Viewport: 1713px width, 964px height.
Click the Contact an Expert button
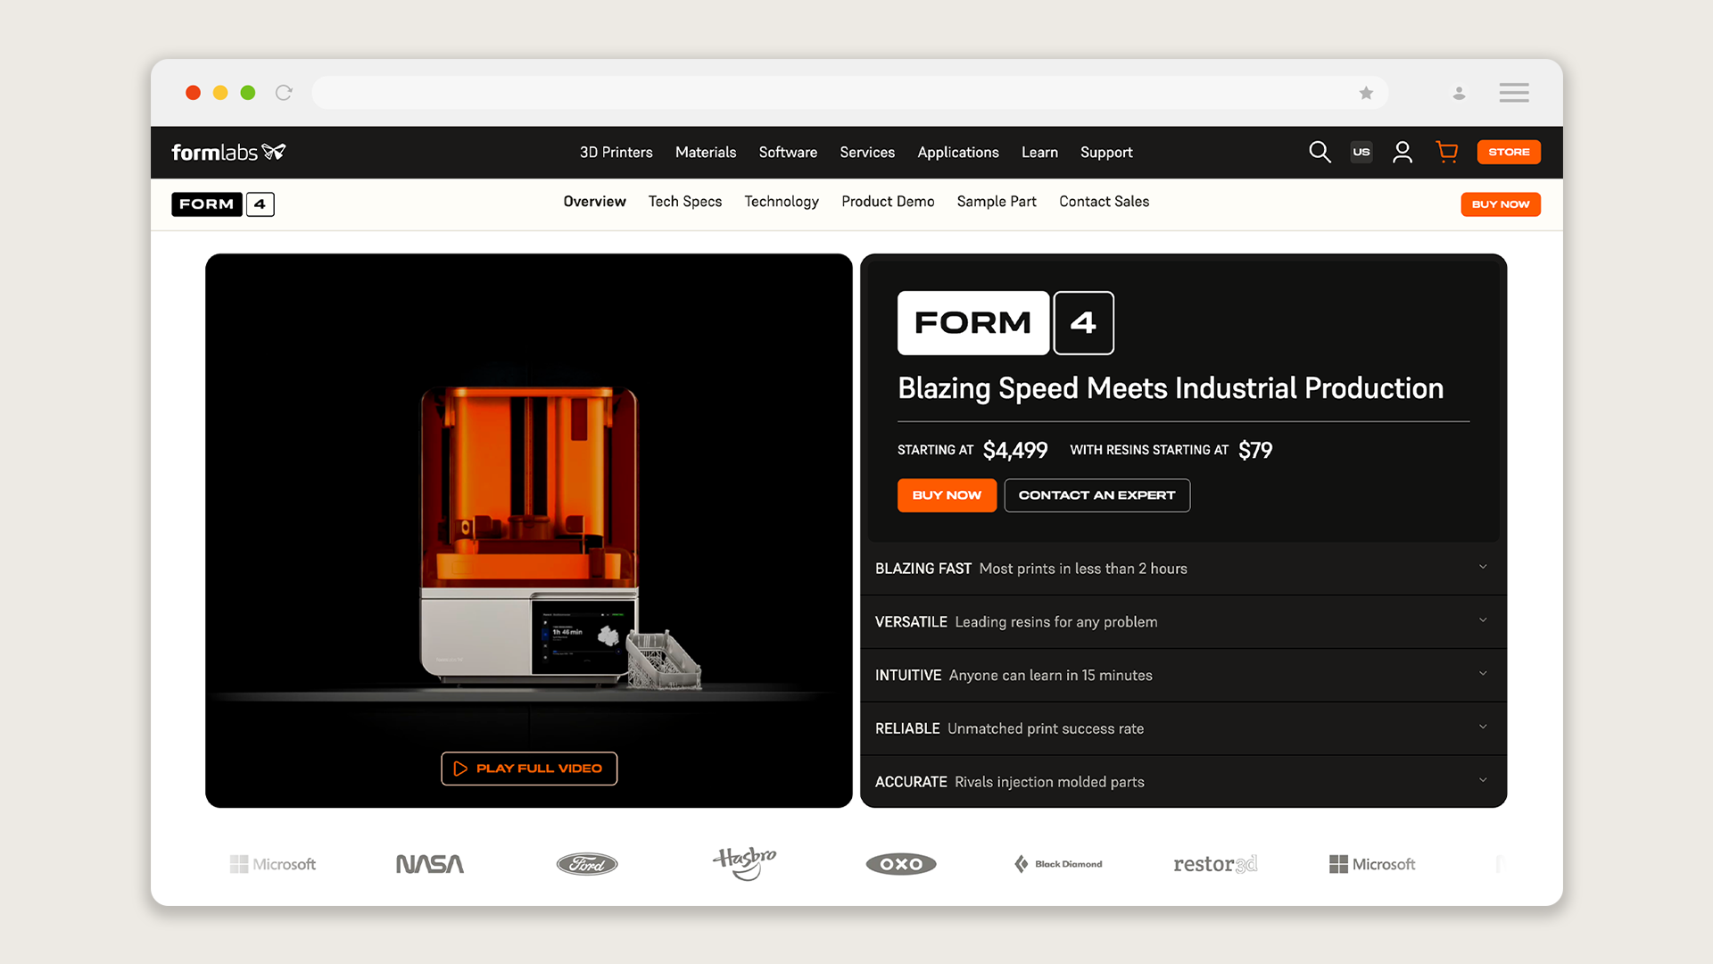pos(1096,495)
